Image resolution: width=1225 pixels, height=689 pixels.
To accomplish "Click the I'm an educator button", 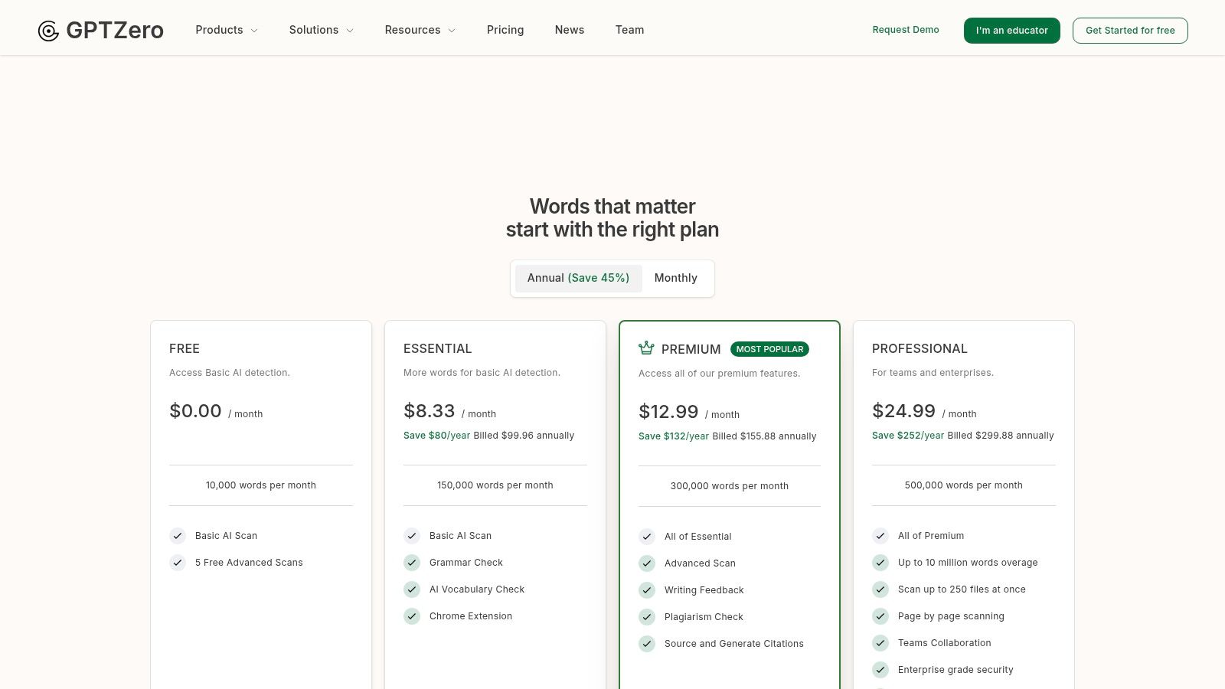I will point(1011,31).
